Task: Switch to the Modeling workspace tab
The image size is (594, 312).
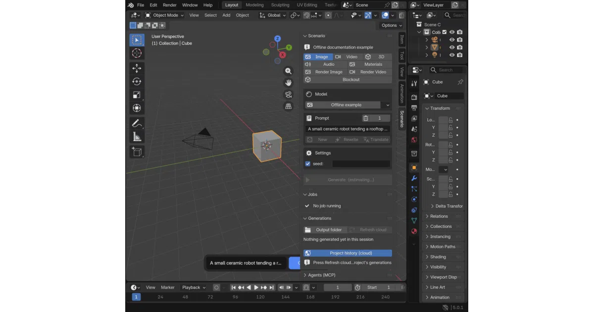Action: pos(255,5)
